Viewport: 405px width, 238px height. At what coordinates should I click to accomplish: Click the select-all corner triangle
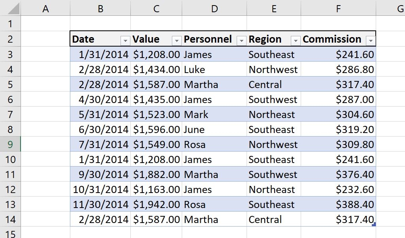coord(13,9)
